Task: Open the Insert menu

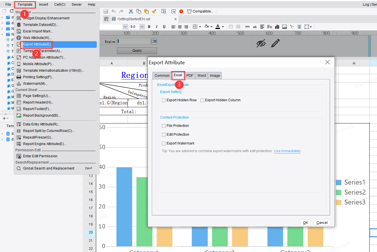Action: [x=44, y=5]
